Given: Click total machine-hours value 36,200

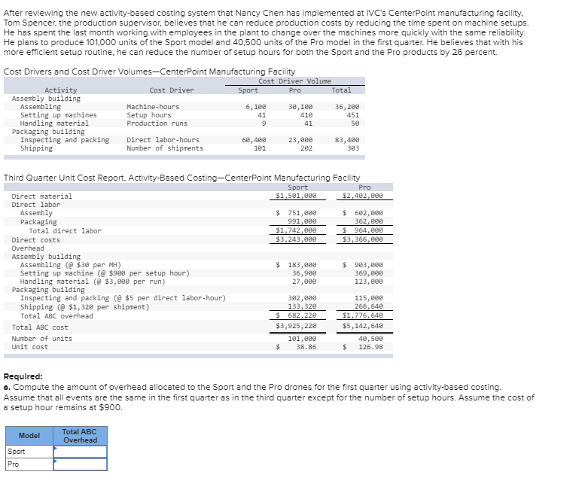Looking at the screenshot, I should pyautogui.click(x=347, y=107).
